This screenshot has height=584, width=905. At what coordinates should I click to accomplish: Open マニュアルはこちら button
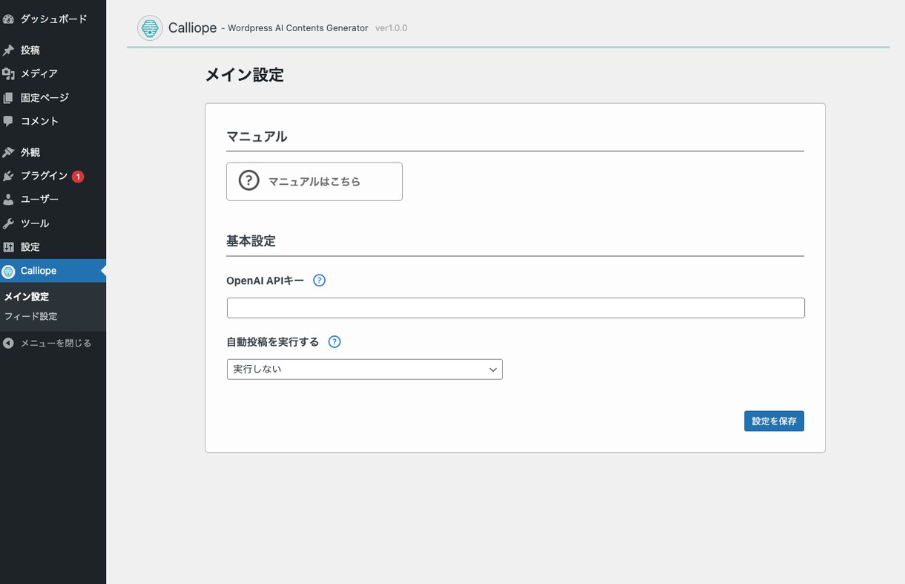click(315, 181)
